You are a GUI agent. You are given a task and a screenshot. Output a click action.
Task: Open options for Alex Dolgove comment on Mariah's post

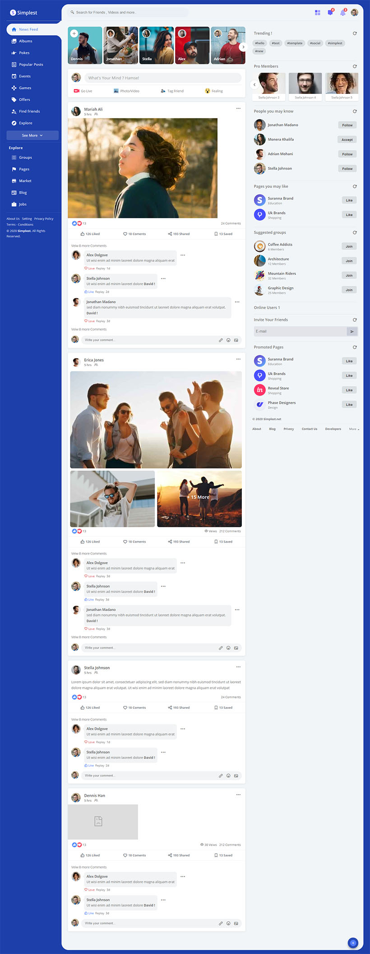point(183,255)
